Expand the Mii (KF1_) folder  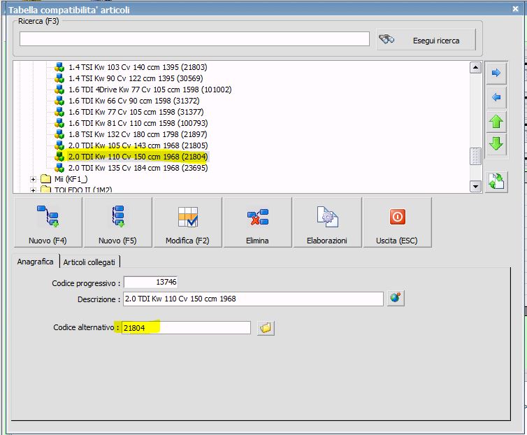[33, 179]
